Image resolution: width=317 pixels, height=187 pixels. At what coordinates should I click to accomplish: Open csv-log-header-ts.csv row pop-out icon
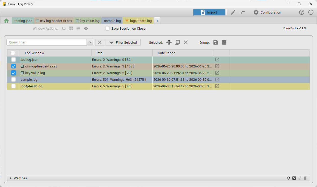click(217, 66)
